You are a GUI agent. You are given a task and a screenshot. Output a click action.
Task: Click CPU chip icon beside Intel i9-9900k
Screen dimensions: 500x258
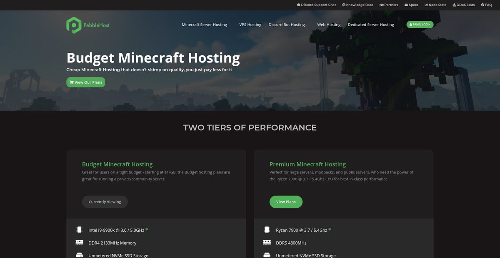tap(79, 230)
